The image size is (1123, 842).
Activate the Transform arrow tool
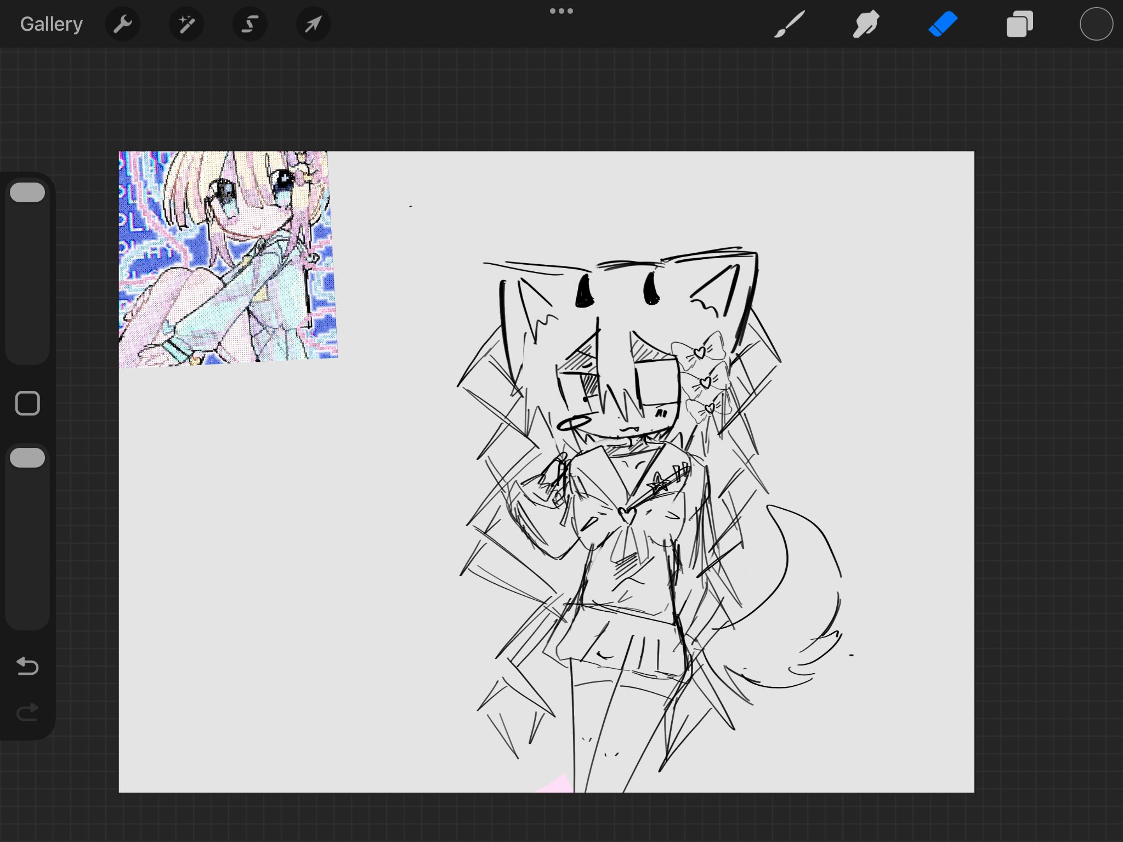313,24
